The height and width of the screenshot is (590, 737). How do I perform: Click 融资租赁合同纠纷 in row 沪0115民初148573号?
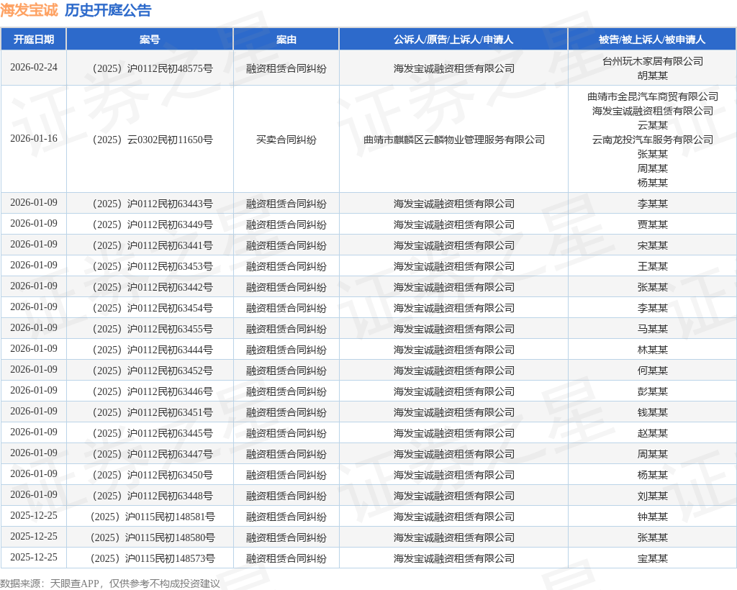[286, 559]
